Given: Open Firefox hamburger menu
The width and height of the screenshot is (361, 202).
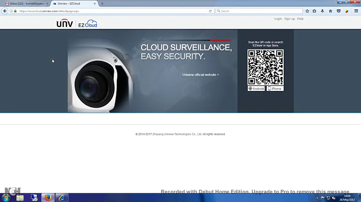Looking at the screenshot, I should coord(356,11).
